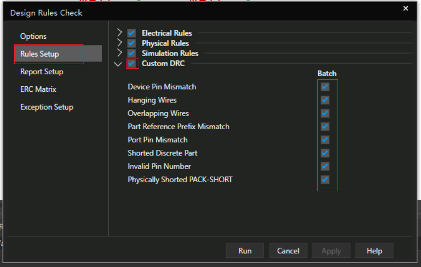This screenshot has height=267, width=421.
Task: Open Exception Setup page
Action: pos(47,107)
